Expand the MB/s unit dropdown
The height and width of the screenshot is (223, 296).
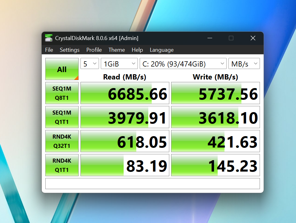(244, 64)
